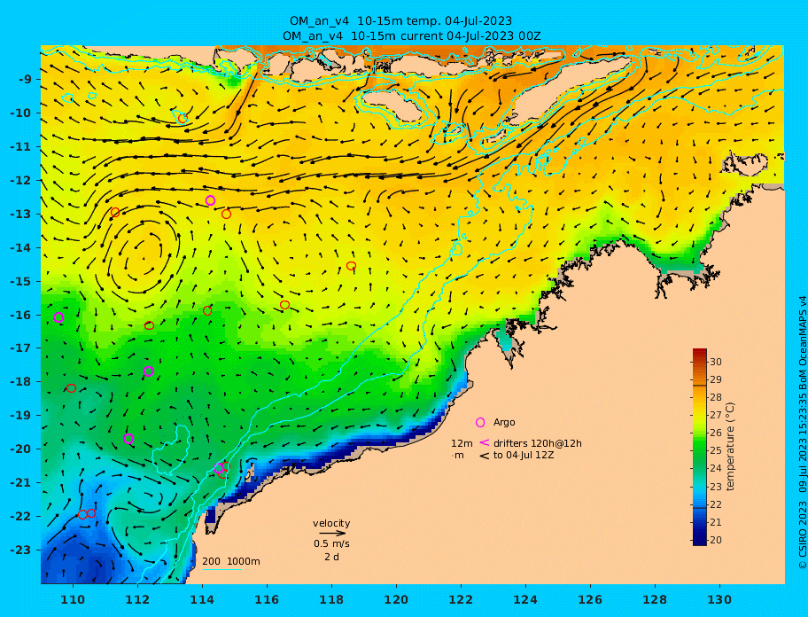Click the black arrowhead beside 'to 04 Jul 12Z'
Image resolution: width=808 pixels, height=617 pixels.
[484, 456]
